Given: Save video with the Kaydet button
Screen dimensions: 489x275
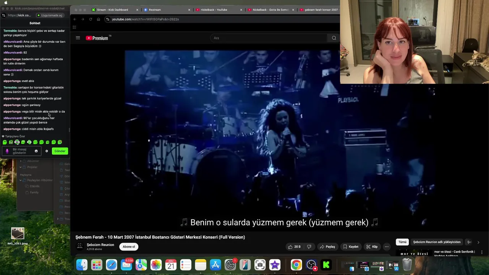Looking at the screenshot, I should (x=351, y=247).
